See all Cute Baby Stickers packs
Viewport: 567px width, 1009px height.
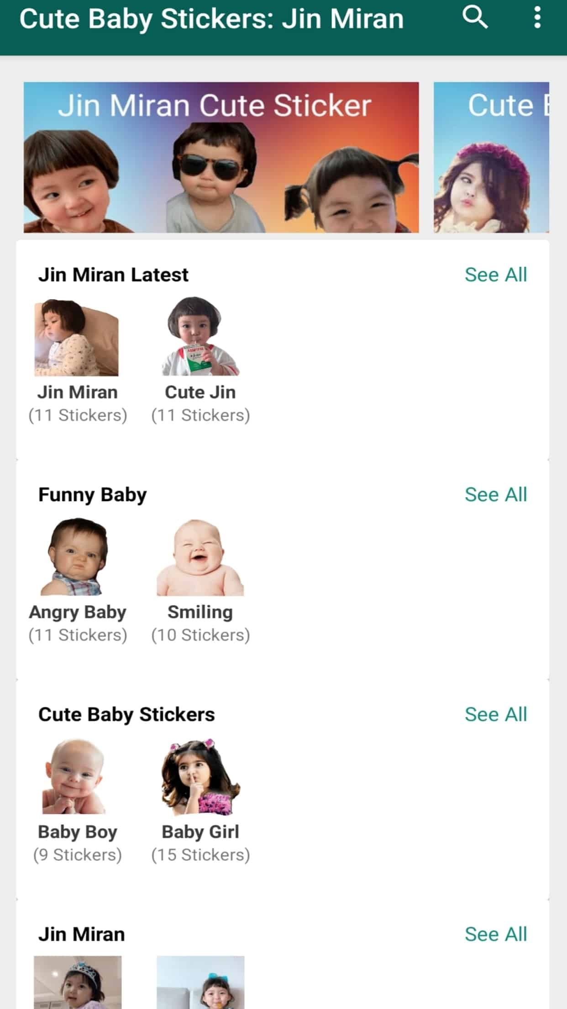[x=495, y=714]
